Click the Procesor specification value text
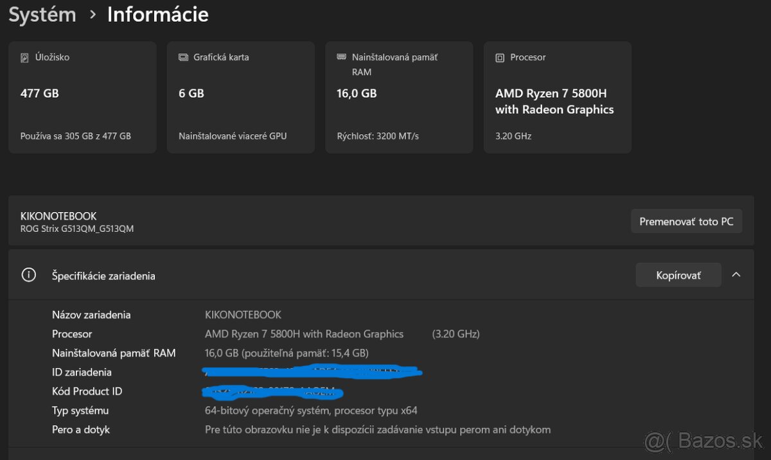Screen dimensions: 771x460 [x=304, y=334]
